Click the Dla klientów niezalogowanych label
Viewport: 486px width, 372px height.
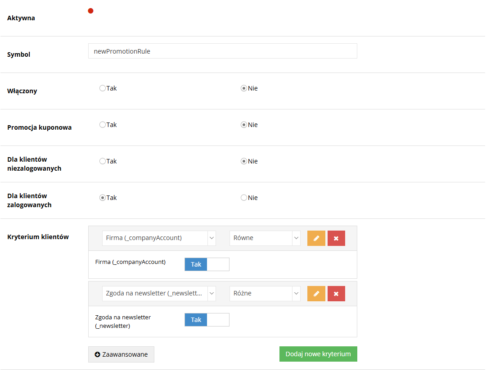pyautogui.click(x=34, y=164)
